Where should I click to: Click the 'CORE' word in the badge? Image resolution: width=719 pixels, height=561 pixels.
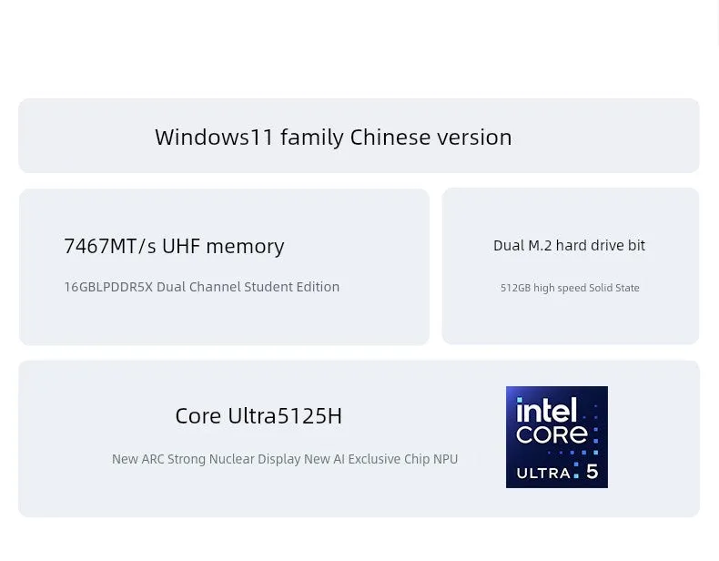coord(552,433)
